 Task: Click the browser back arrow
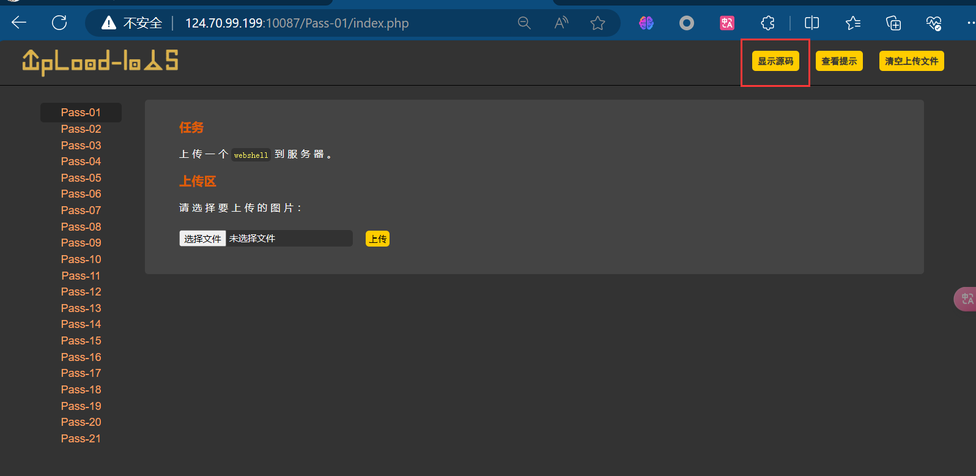pyautogui.click(x=20, y=23)
